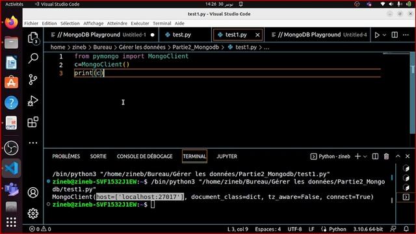Click Partie2_Mongodb breadcrumb segment

(196, 47)
